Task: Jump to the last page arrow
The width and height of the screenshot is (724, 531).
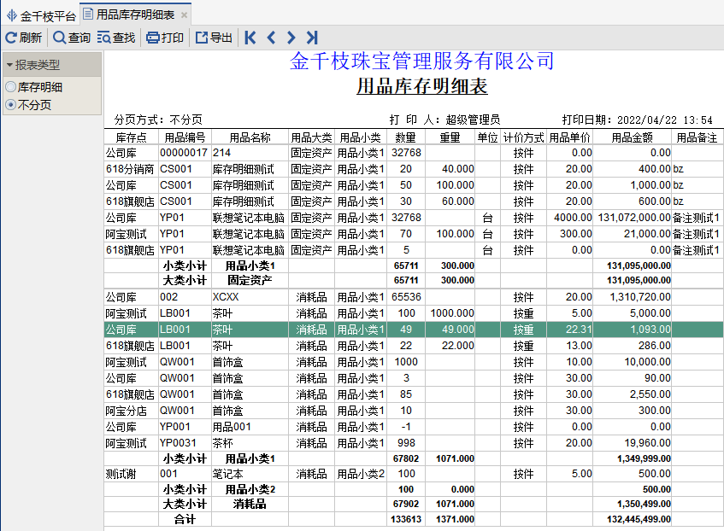Action: (x=312, y=38)
